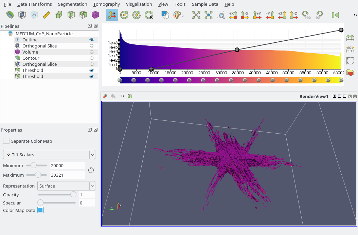Screen dimensions: 358x235
Task: Rescale color map to data range
Action: click(350, 38)
